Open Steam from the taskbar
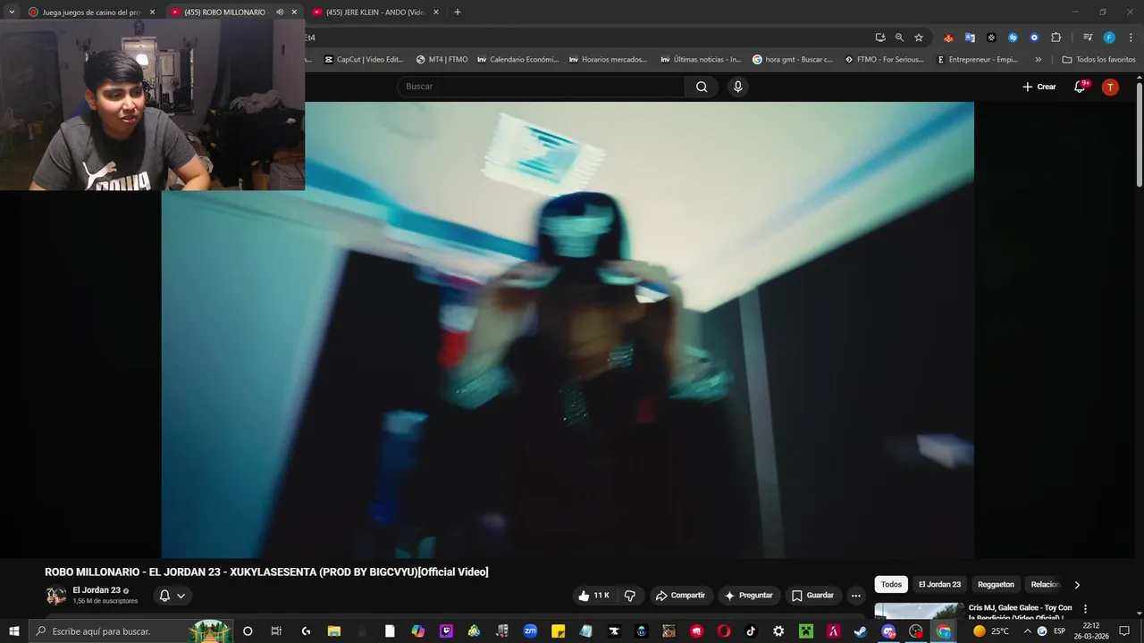The height and width of the screenshot is (643, 1144). tap(860, 631)
